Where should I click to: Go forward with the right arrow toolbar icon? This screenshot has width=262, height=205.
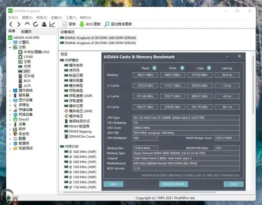(19, 25)
